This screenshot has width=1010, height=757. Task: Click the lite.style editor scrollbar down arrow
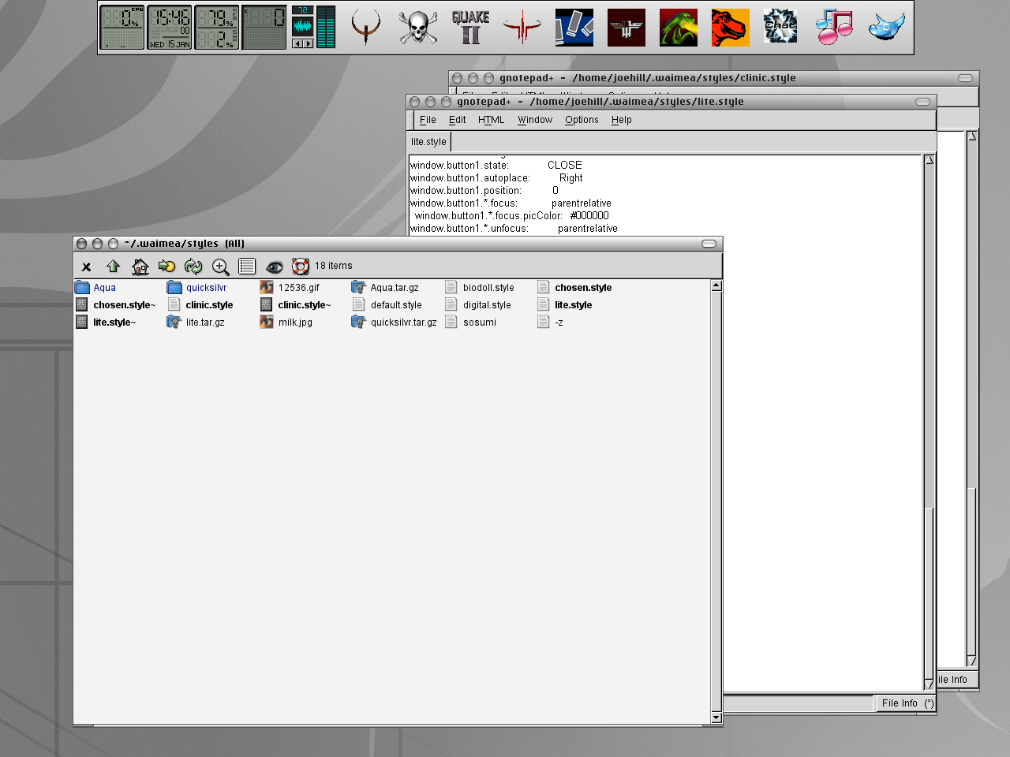(x=930, y=685)
